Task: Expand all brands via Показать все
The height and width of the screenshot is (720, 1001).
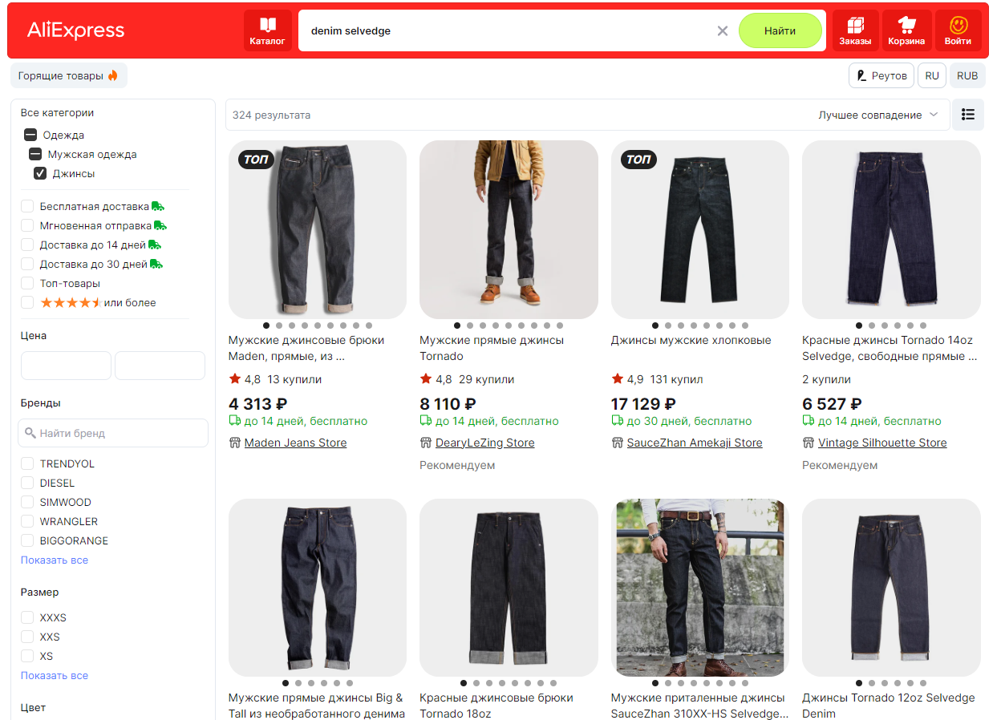Action: pos(55,560)
